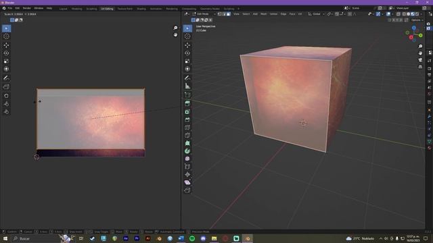The image size is (433, 243).
Task: Select the Poly Build tool
Action: [x=187, y=143]
